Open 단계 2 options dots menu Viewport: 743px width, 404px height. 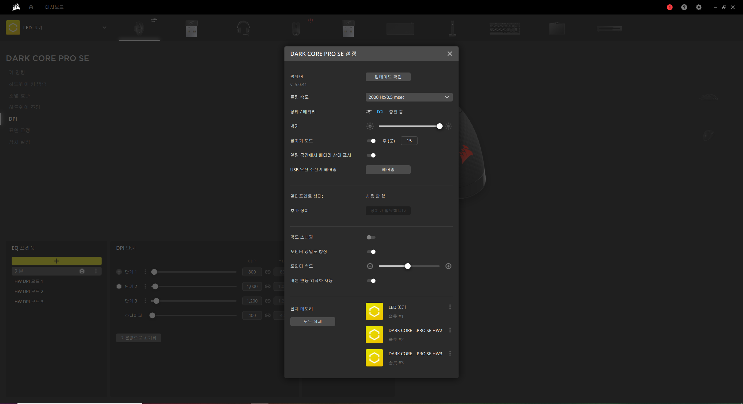point(145,287)
